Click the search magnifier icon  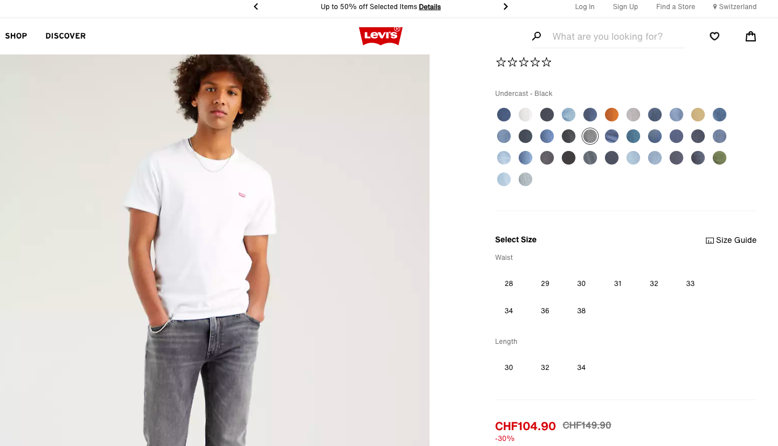536,36
